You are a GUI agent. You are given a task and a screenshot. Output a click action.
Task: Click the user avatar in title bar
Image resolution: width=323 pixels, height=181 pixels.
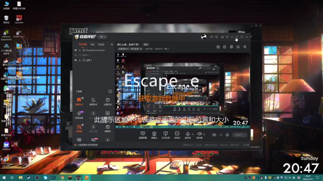pyautogui.click(x=203, y=37)
